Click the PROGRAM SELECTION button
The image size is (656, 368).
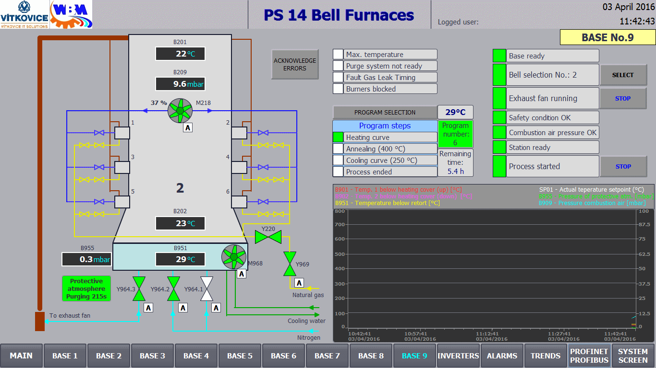pos(385,113)
